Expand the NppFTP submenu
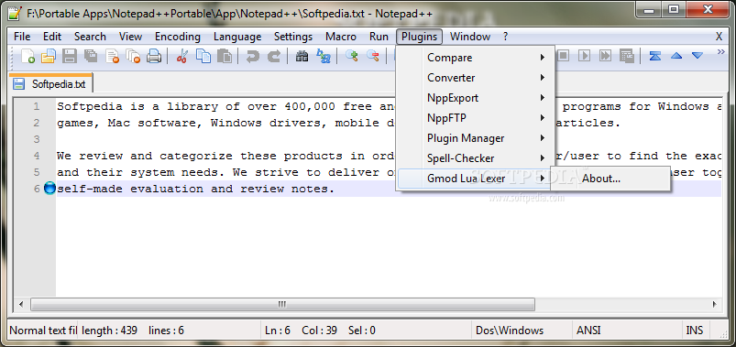 (x=476, y=118)
